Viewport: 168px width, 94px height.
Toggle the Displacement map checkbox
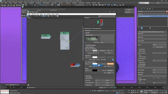coord(85,85)
